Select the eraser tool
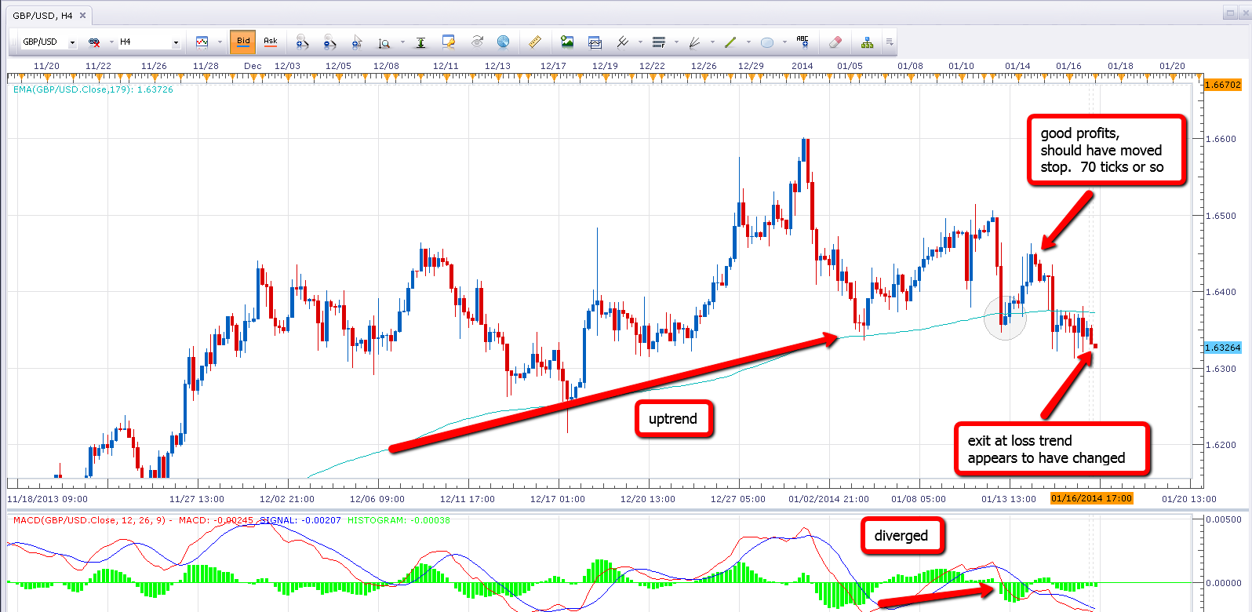This screenshot has height=612, width=1252. [x=835, y=42]
